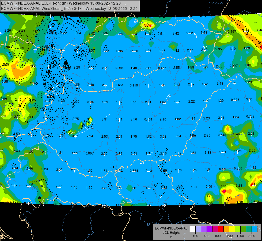Click the wind shear value 0.456
This screenshot has width=262, height=241.
[x=162, y=68]
